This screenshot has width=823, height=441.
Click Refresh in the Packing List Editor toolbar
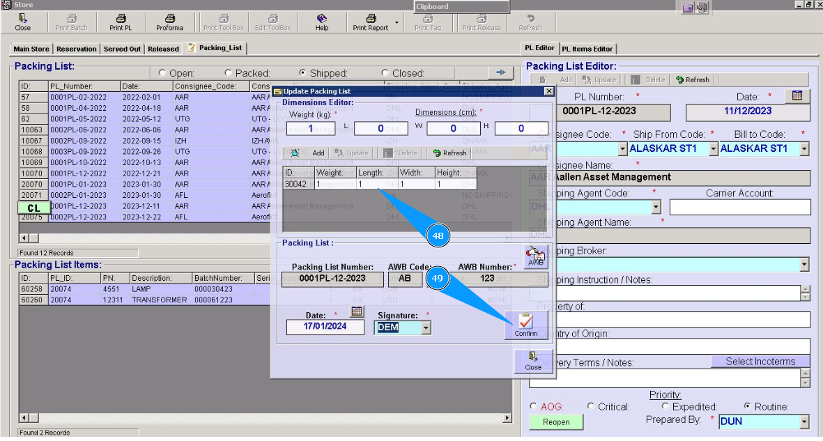tap(693, 80)
